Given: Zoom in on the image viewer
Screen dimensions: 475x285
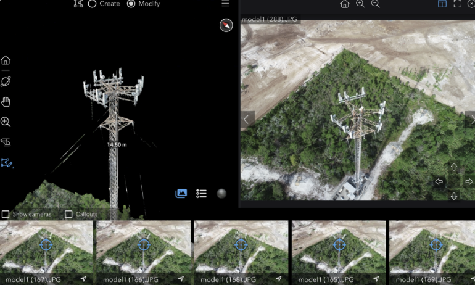Looking at the screenshot, I should tap(360, 4).
